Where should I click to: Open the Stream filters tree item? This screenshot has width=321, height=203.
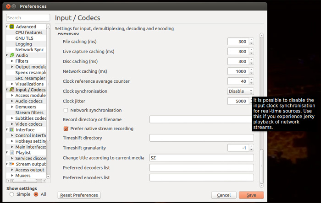[x=29, y=112]
